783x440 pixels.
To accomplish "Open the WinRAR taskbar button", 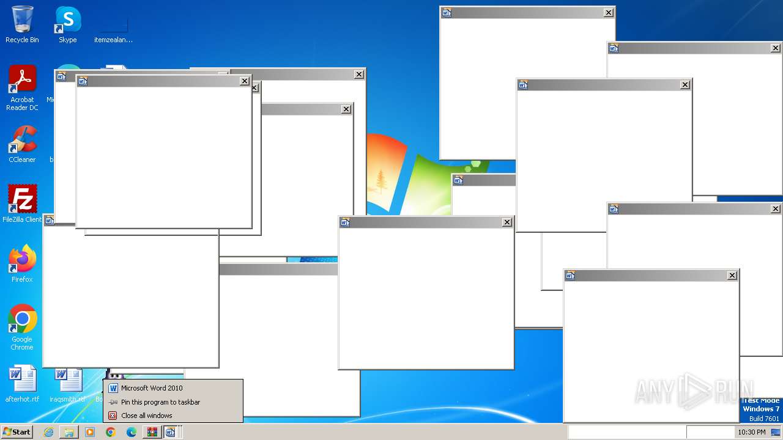I will (152, 432).
